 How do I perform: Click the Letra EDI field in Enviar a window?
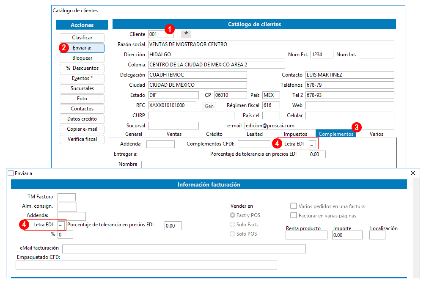[x=61, y=225]
